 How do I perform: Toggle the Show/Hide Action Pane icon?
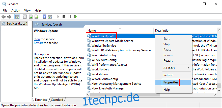[x=50, y=17]
